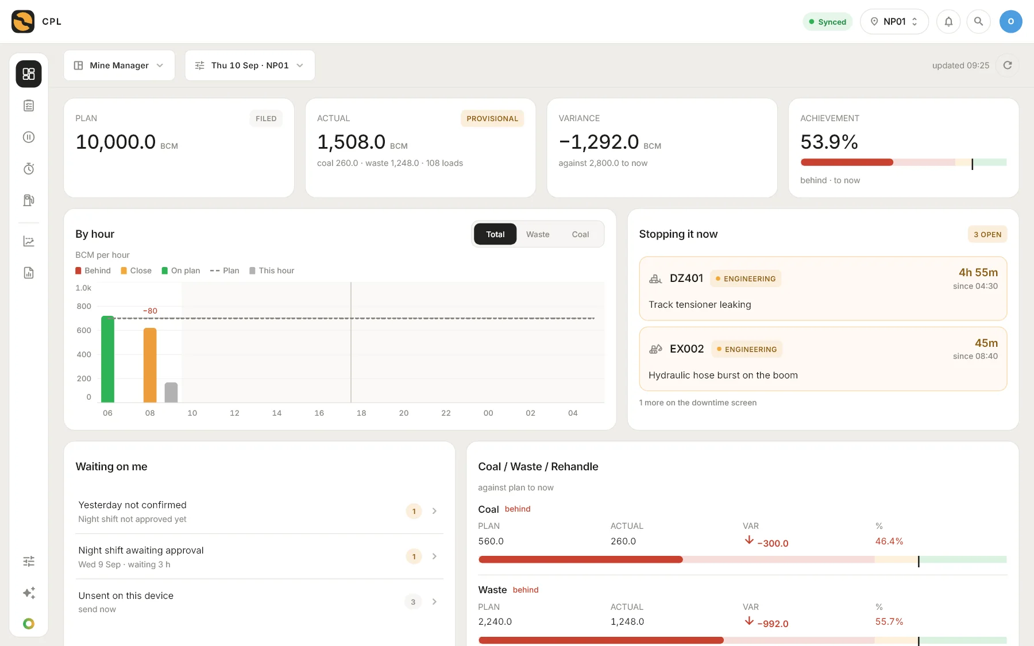Open the dashboard icon in sidebar
The width and height of the screenshot is (1034, 646).
pos(29,74)
